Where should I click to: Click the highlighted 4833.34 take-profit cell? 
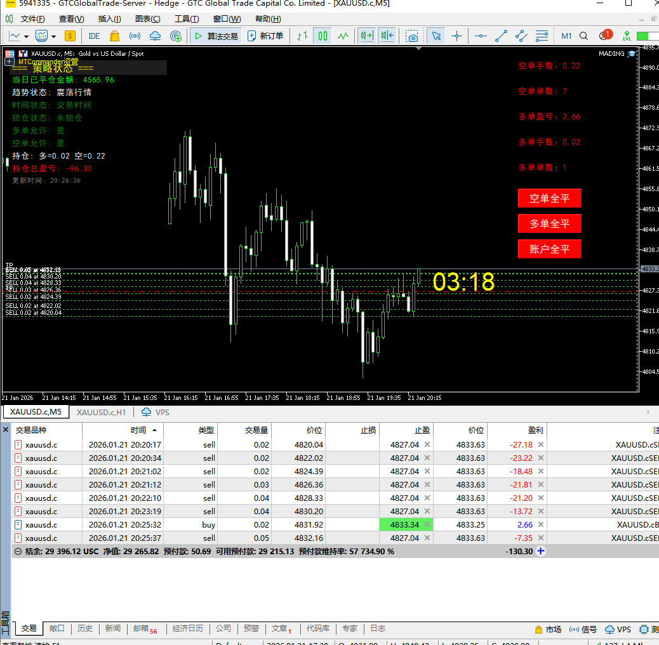406,524
